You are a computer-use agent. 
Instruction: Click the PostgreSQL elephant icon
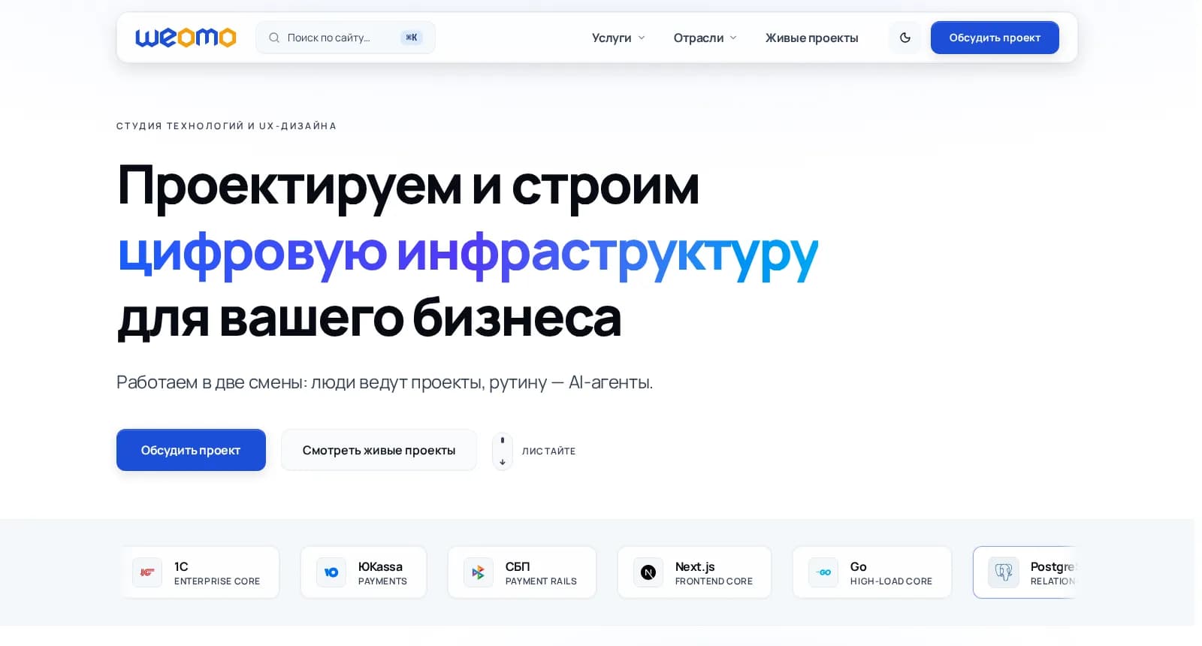coord(1004,572)
